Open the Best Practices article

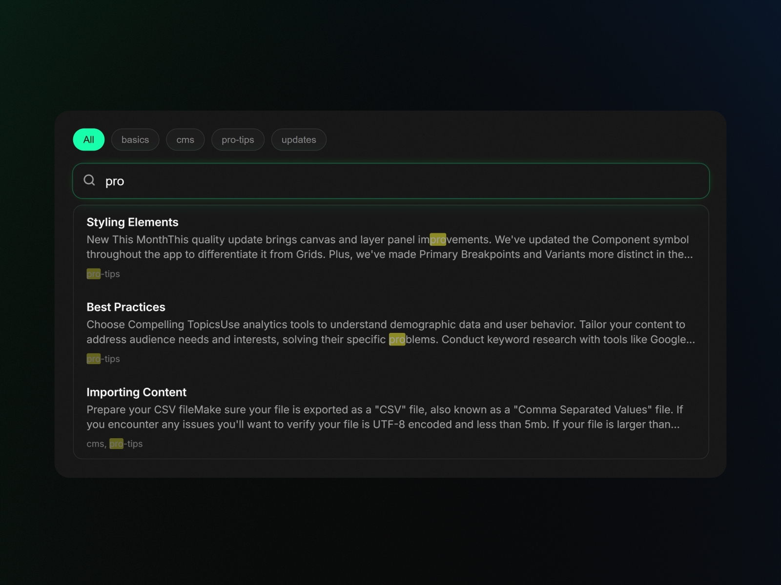click(126, 307)
